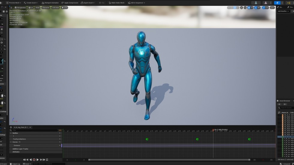Open the Preview Mesh dropdown

[x=13, y=3]
